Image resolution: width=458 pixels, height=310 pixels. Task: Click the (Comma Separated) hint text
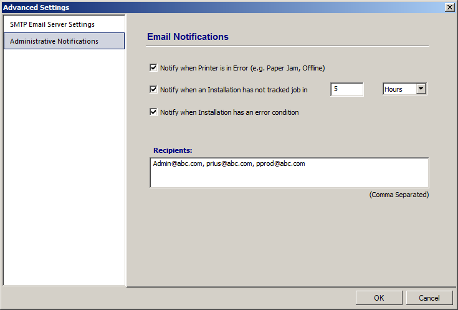point(399,195)
